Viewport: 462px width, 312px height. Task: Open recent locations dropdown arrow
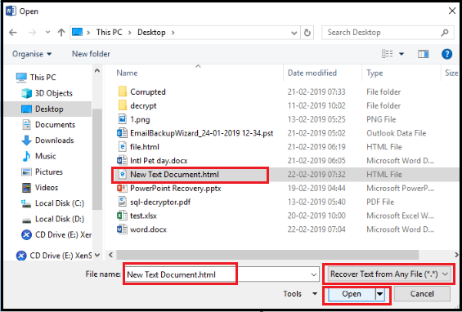[47, 33]
